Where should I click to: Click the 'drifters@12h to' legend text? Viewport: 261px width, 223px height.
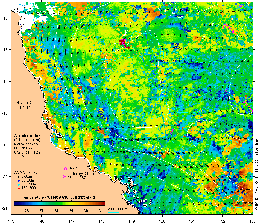81,174
